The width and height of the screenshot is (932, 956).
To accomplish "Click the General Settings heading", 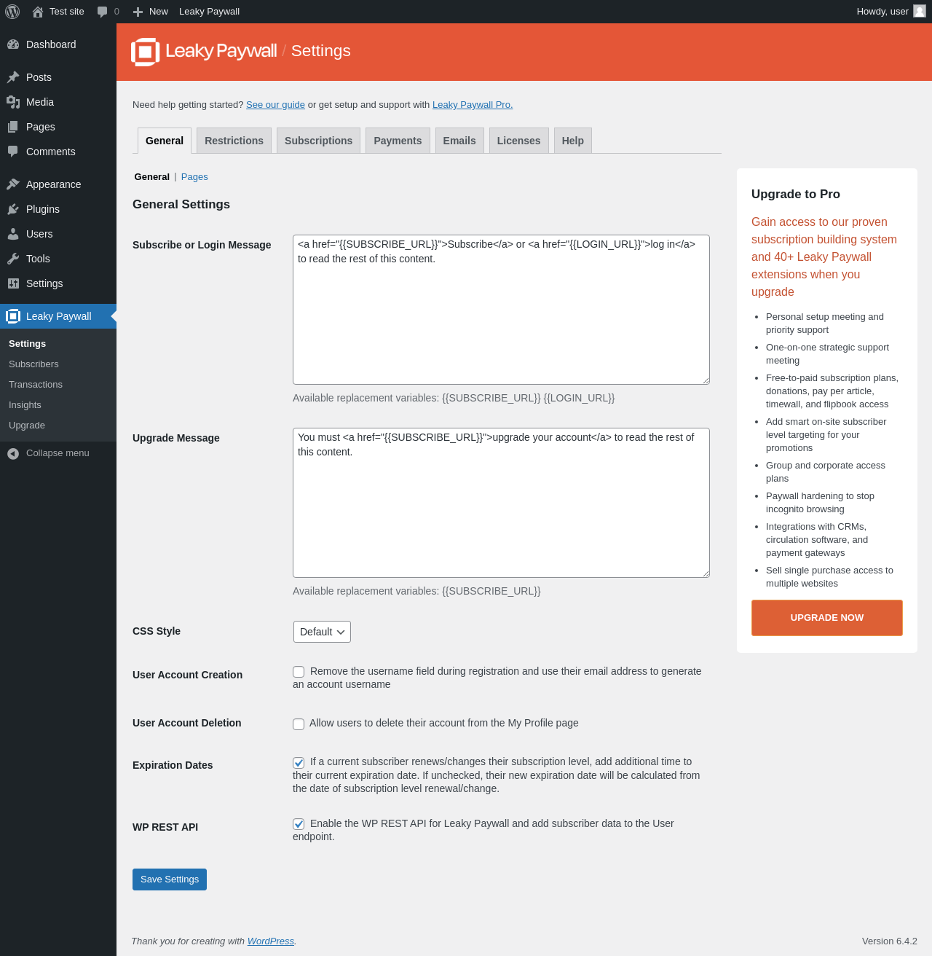I will 181,205.
